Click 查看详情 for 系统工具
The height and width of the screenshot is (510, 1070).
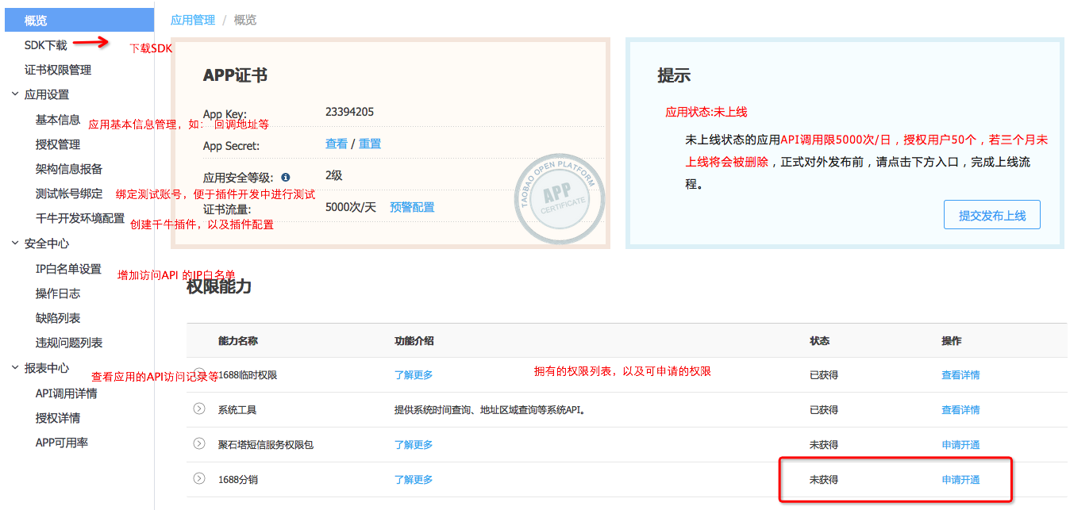pos(960,410)
